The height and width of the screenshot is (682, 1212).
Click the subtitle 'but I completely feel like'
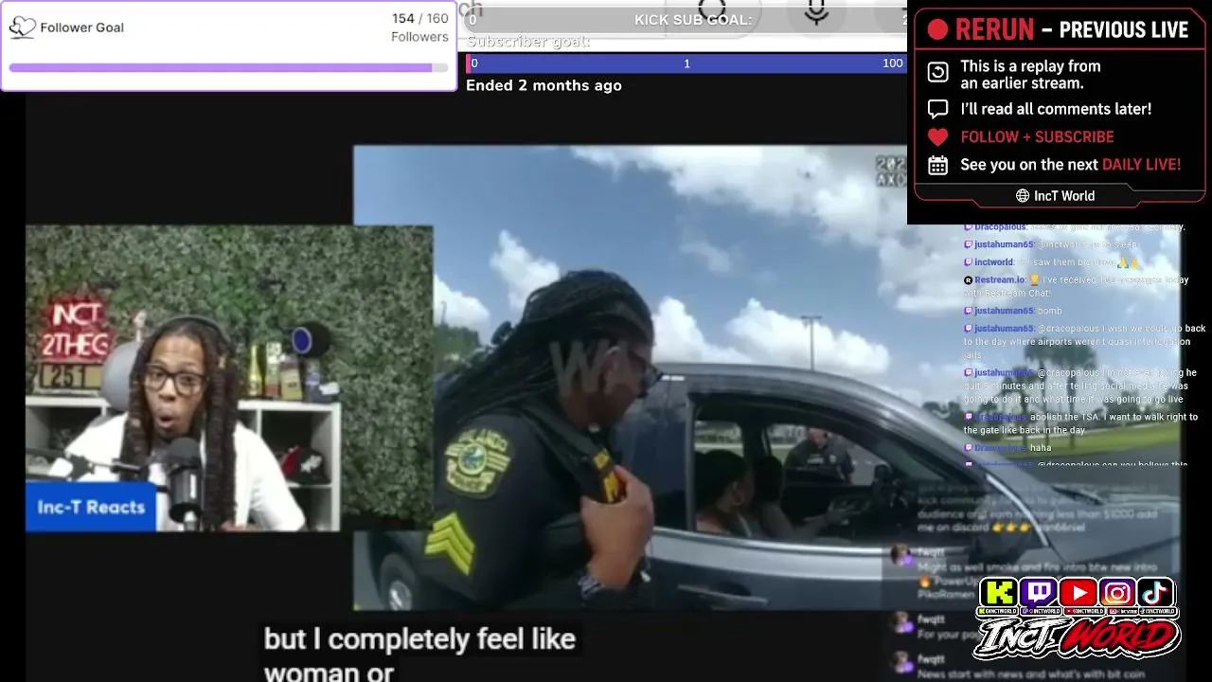point(419,639)
